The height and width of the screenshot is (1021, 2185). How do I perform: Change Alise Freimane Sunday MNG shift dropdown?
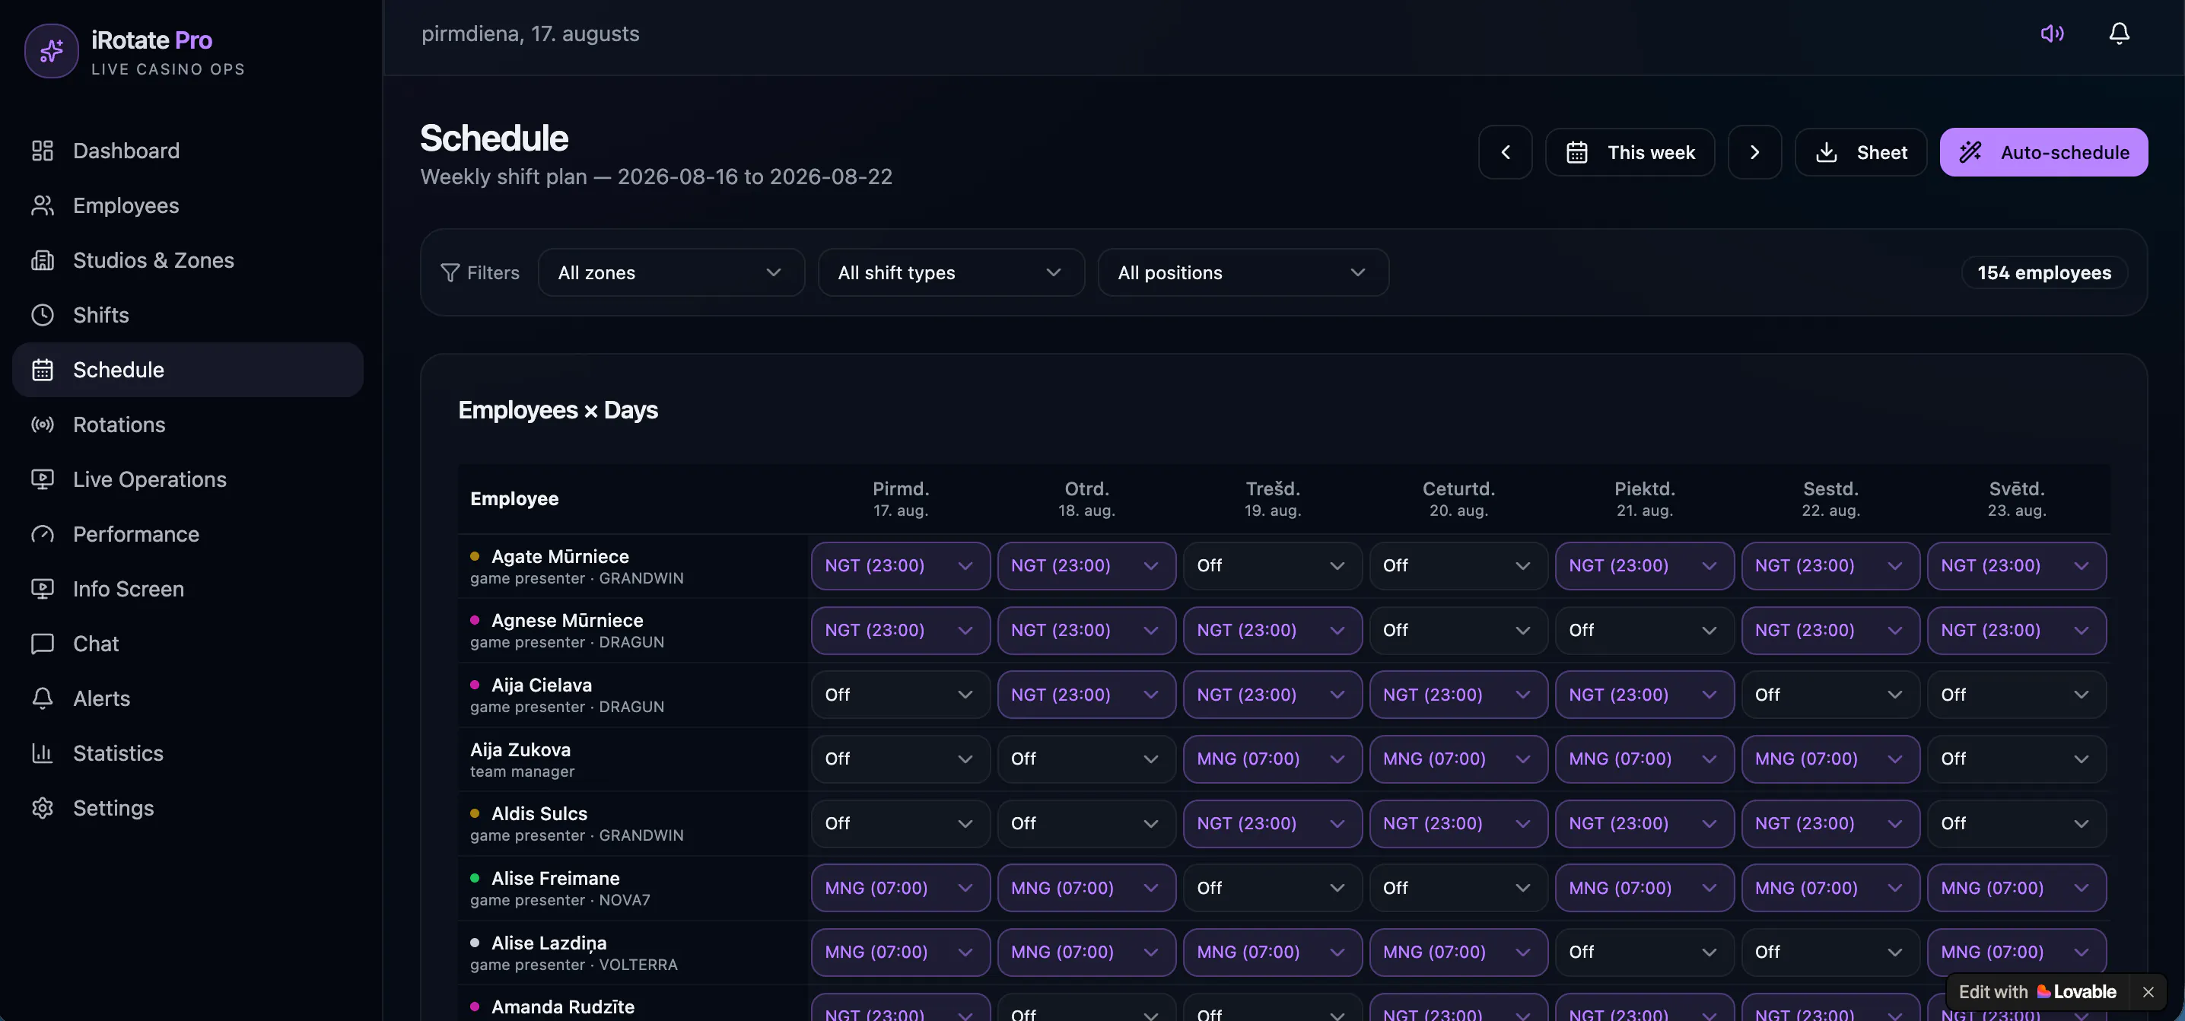(x=2016, y=888)
